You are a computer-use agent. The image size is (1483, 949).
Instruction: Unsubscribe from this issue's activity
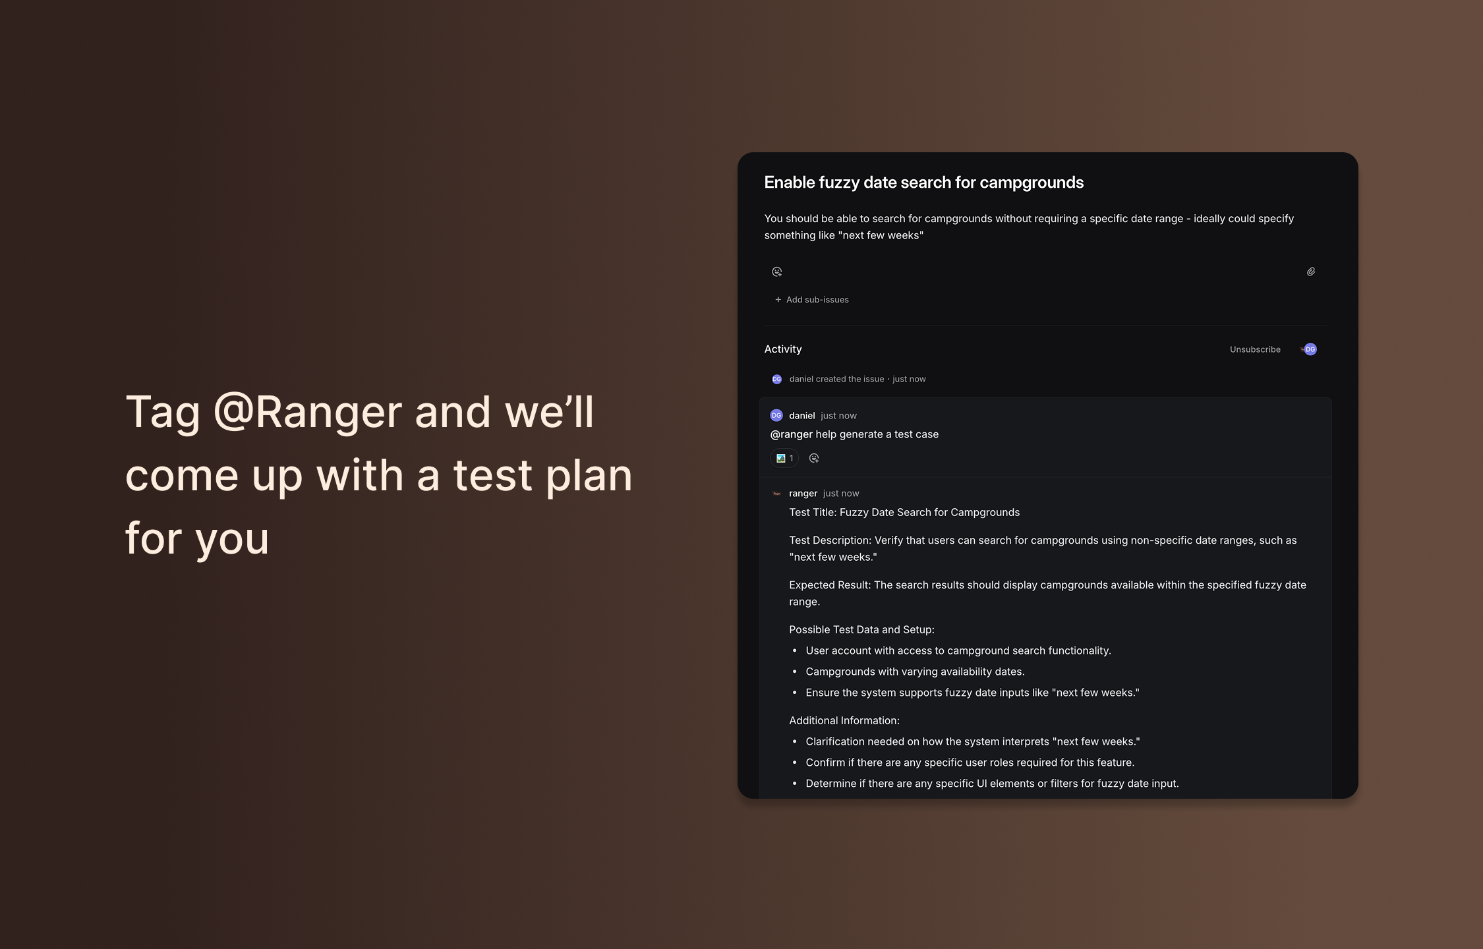tap(1255, 349)
